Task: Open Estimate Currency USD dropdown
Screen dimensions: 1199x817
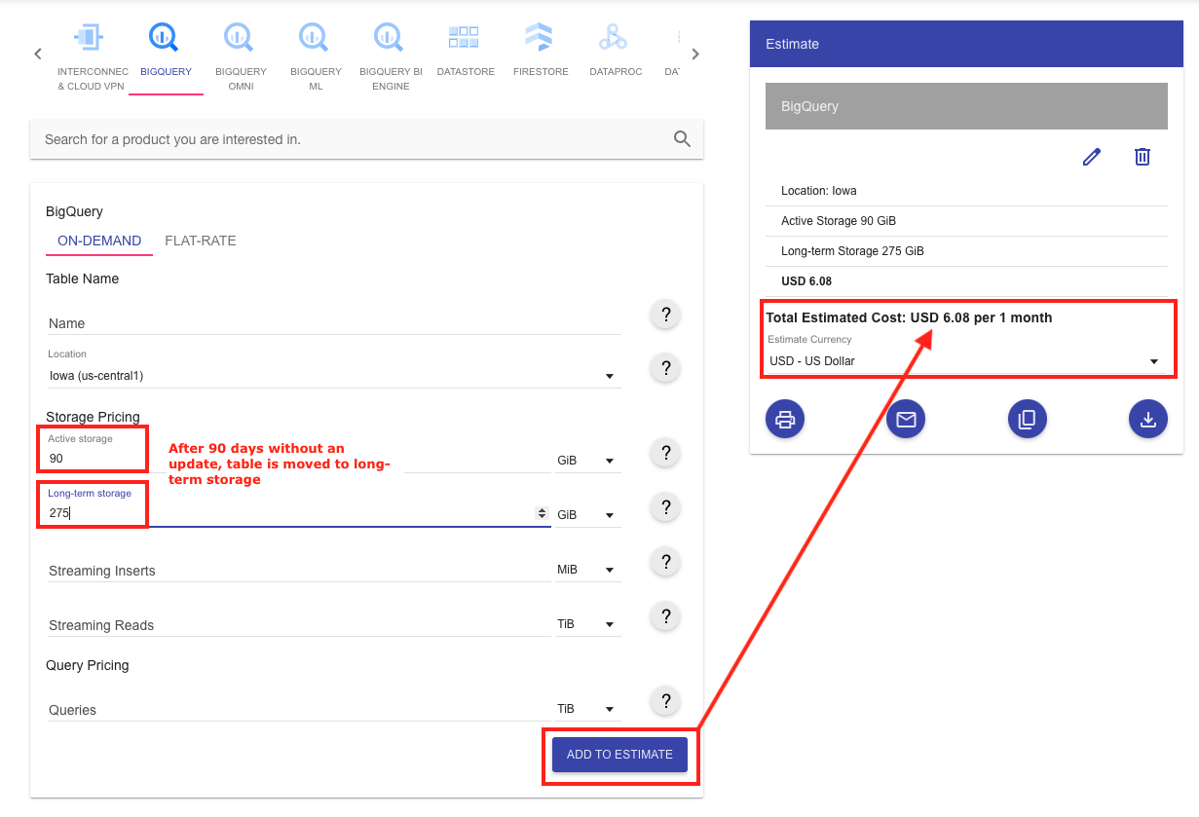Action: pos(1153,361)
